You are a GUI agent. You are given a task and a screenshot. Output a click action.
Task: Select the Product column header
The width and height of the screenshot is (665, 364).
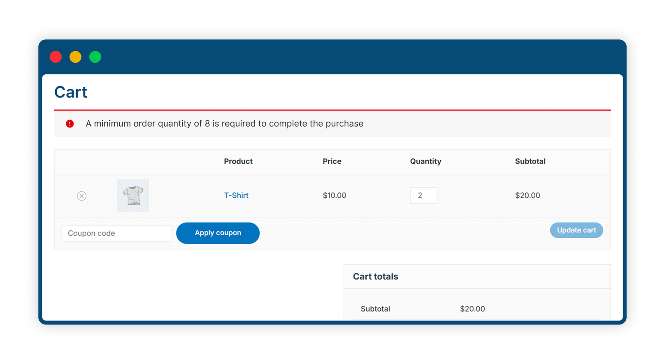coord(238,161)
